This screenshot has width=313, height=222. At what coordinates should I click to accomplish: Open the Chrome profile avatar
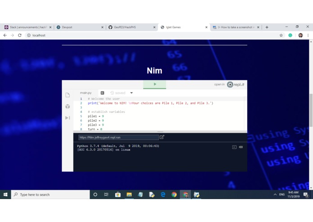(300, 35)
